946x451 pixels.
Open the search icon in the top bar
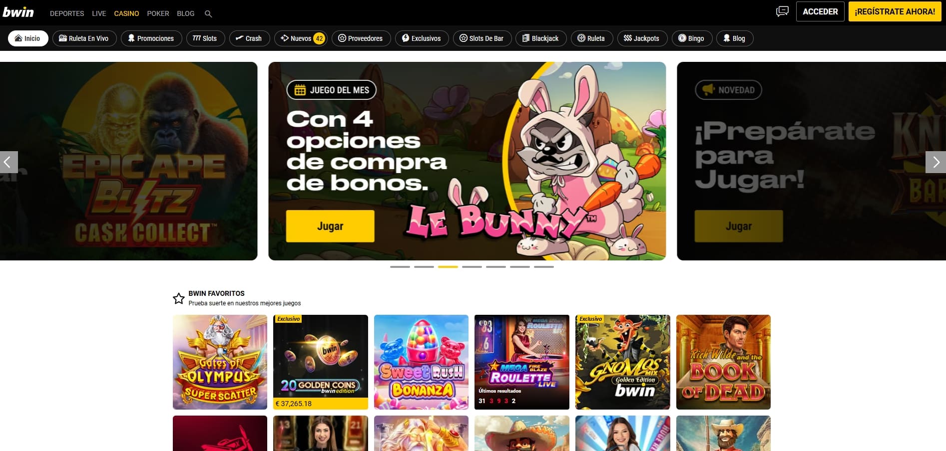[x=208, y=13]
